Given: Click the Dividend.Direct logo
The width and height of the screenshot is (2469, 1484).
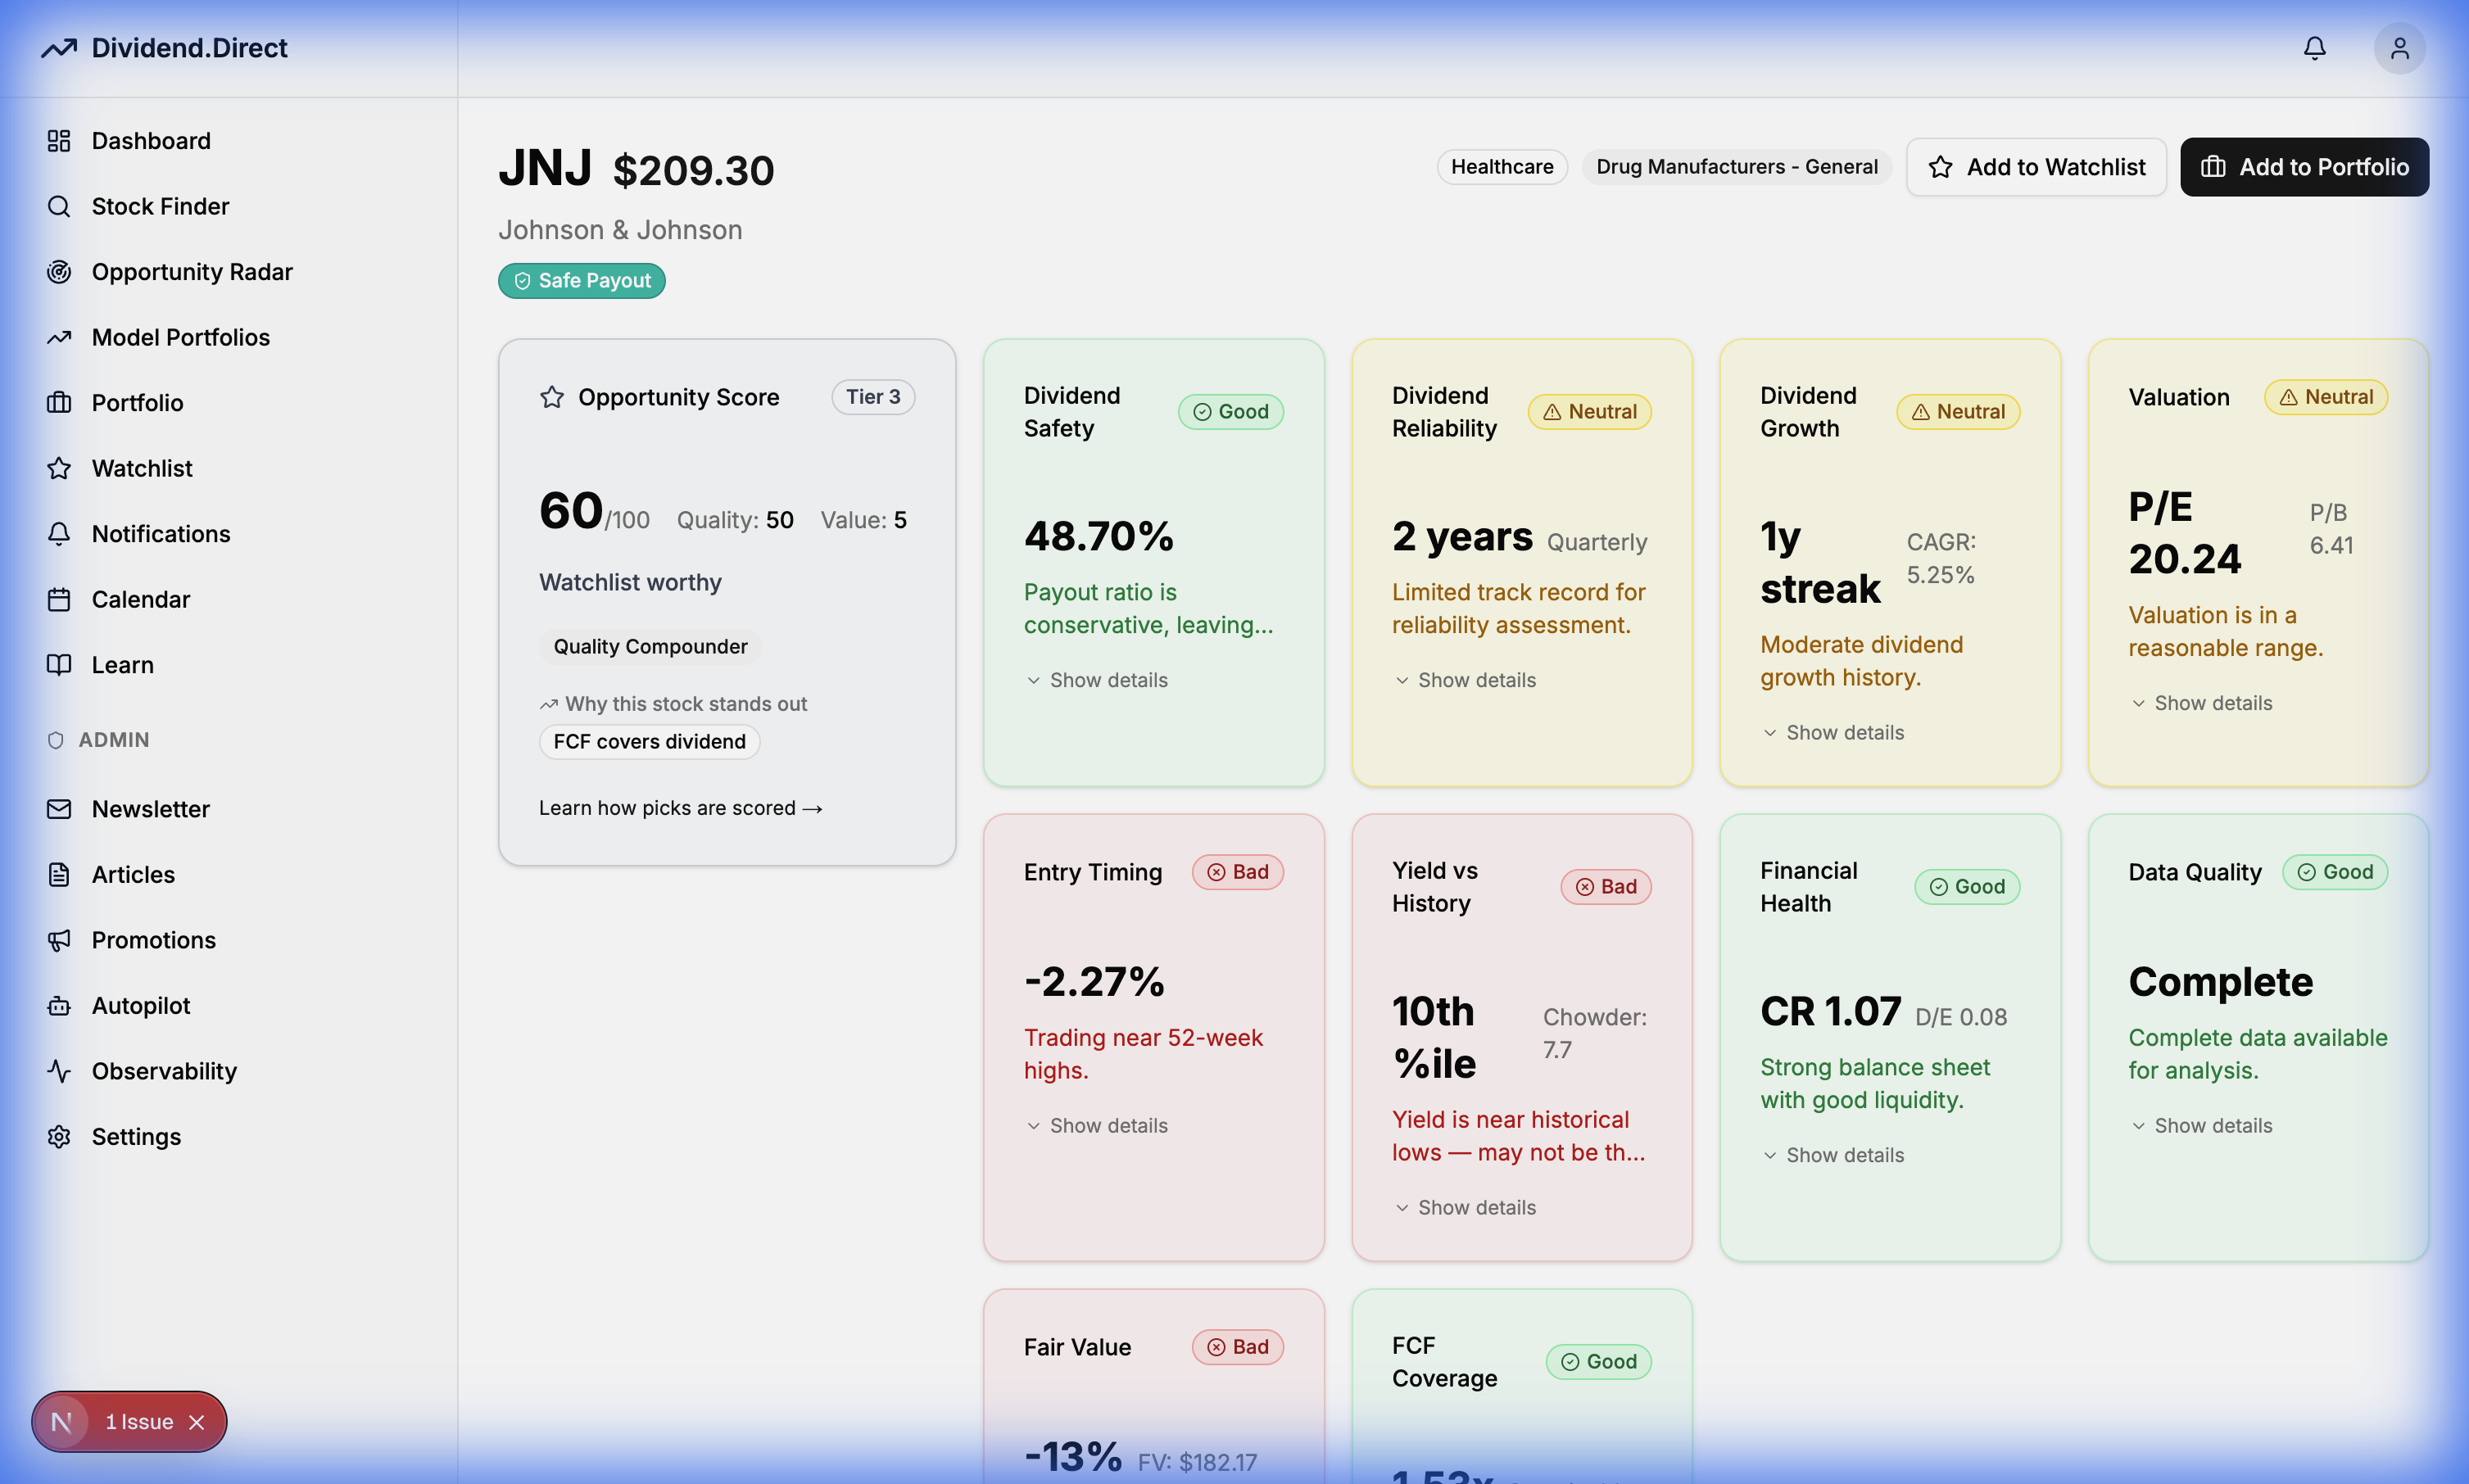Looking at the screenshot, I should (165, 47).
